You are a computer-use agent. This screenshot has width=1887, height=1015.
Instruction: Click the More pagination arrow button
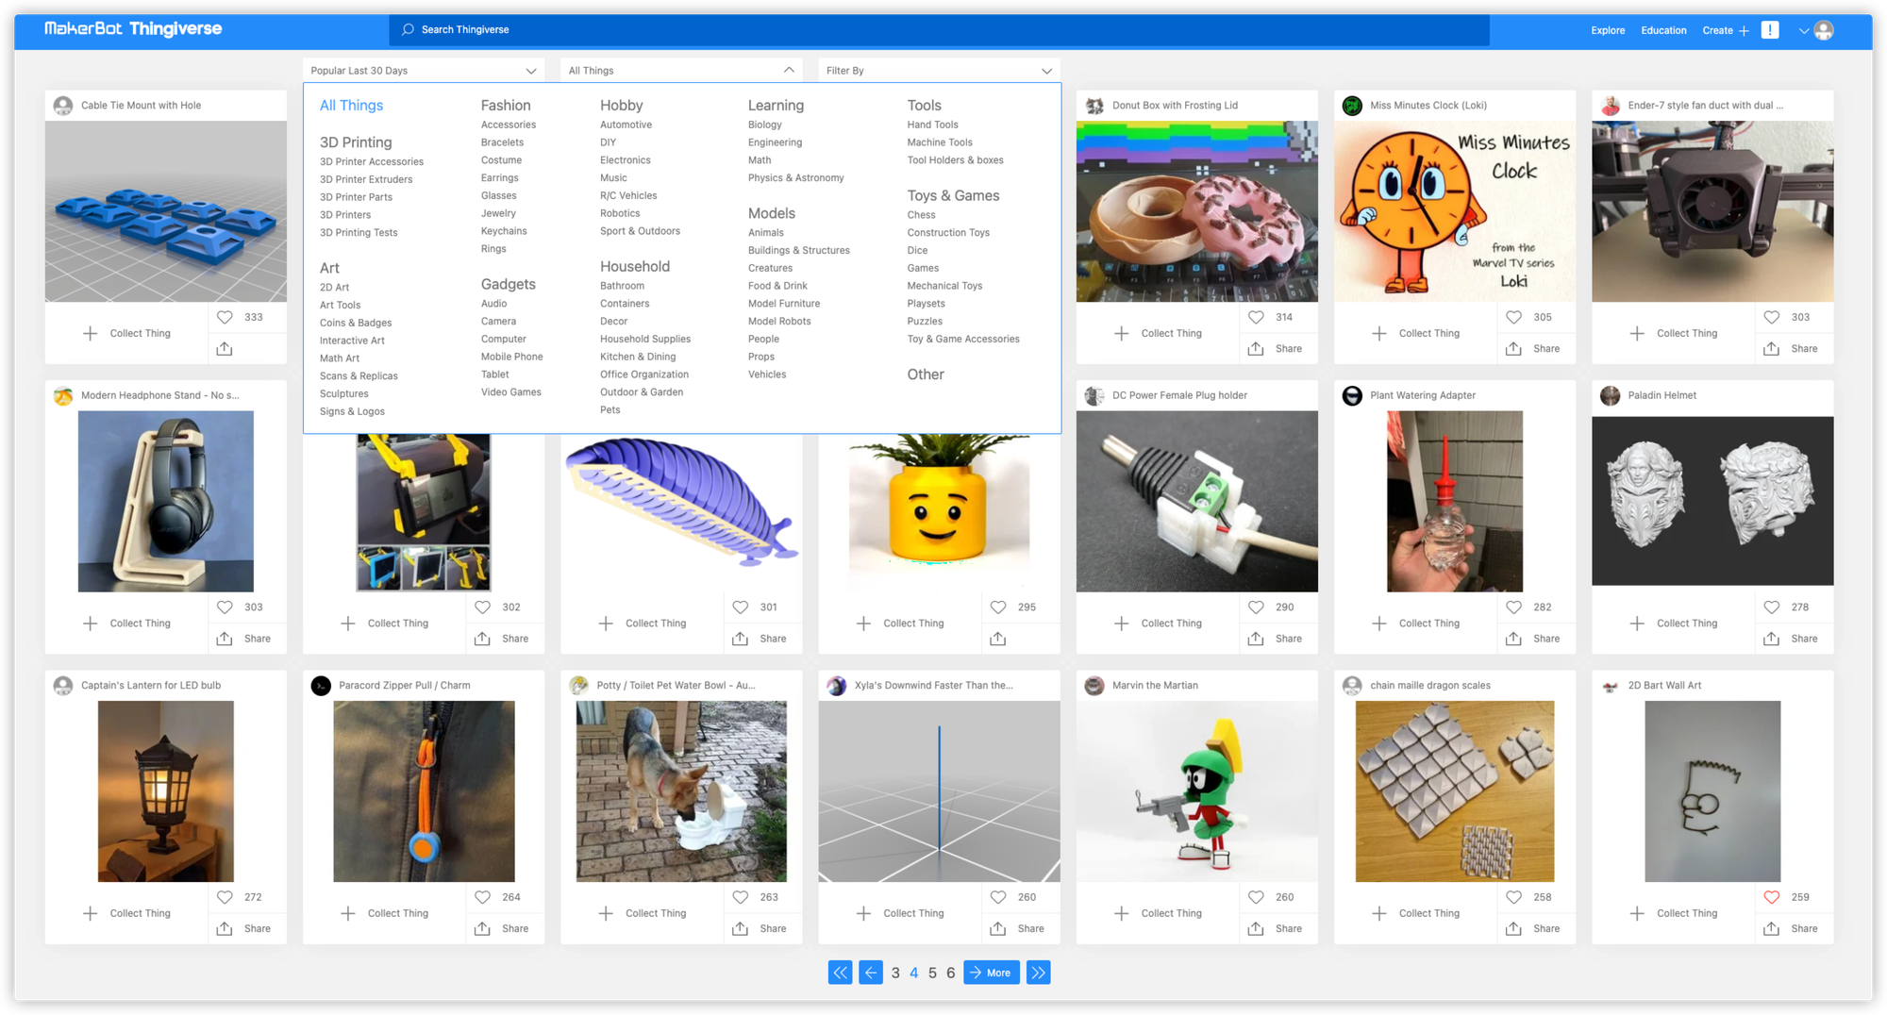(x=991, y=972)
